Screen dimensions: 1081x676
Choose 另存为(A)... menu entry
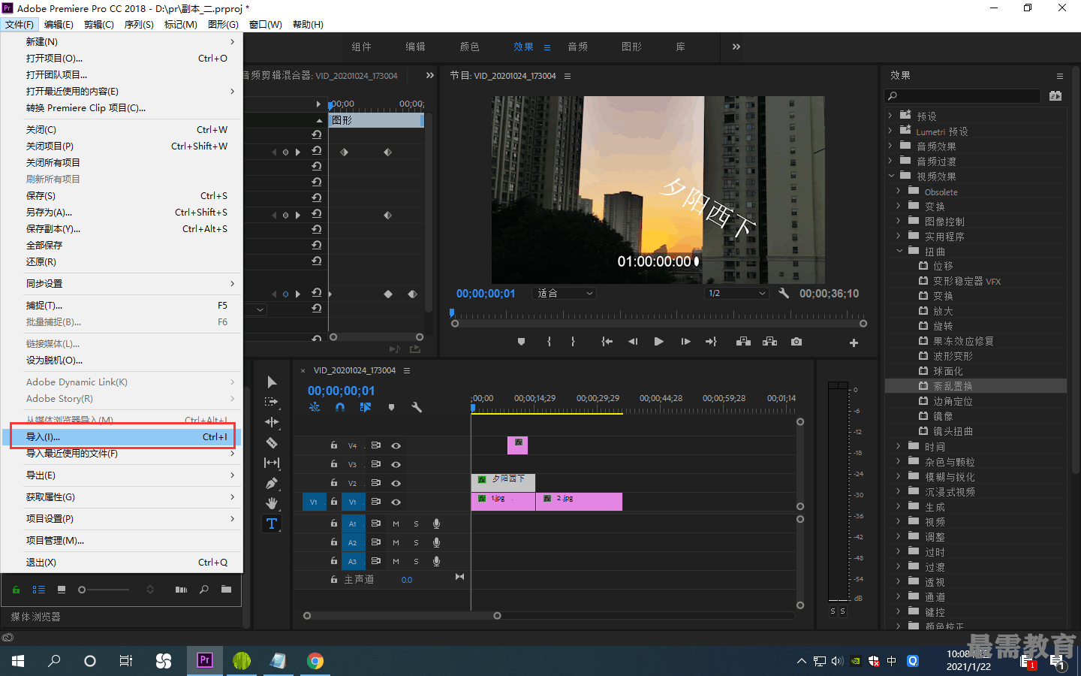point(122,213)
